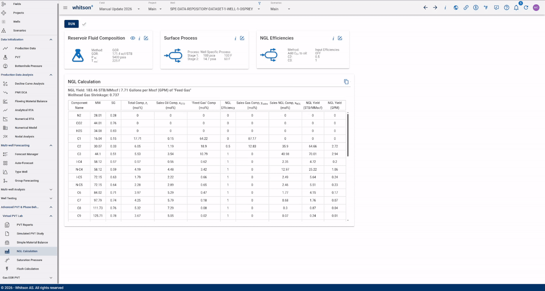Click the download icon in top bar
This screenshot has height=291, width=545.
point(476,8)
